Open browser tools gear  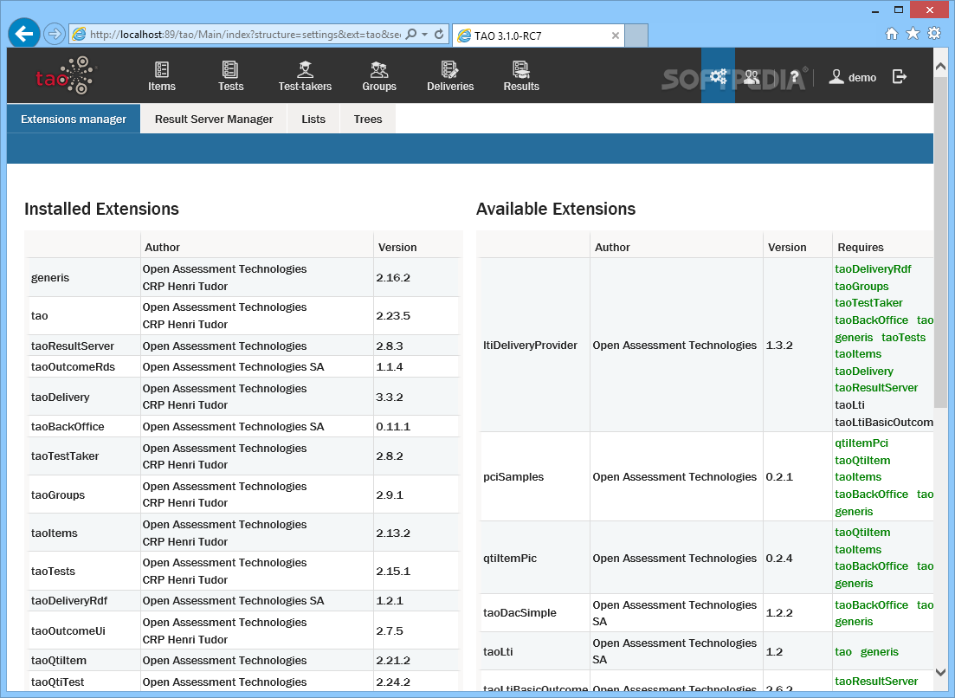click(x=933, y=34)
